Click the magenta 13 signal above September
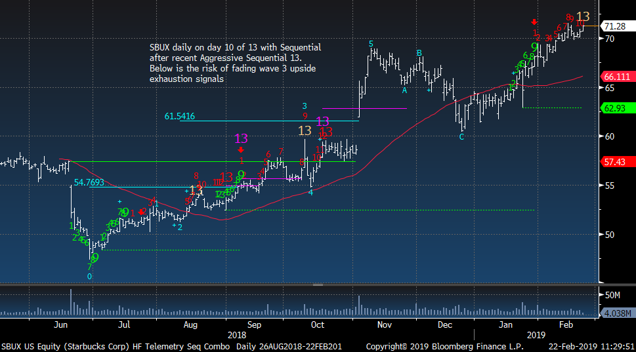Screen dimensions: 636x352 (241, 138)
